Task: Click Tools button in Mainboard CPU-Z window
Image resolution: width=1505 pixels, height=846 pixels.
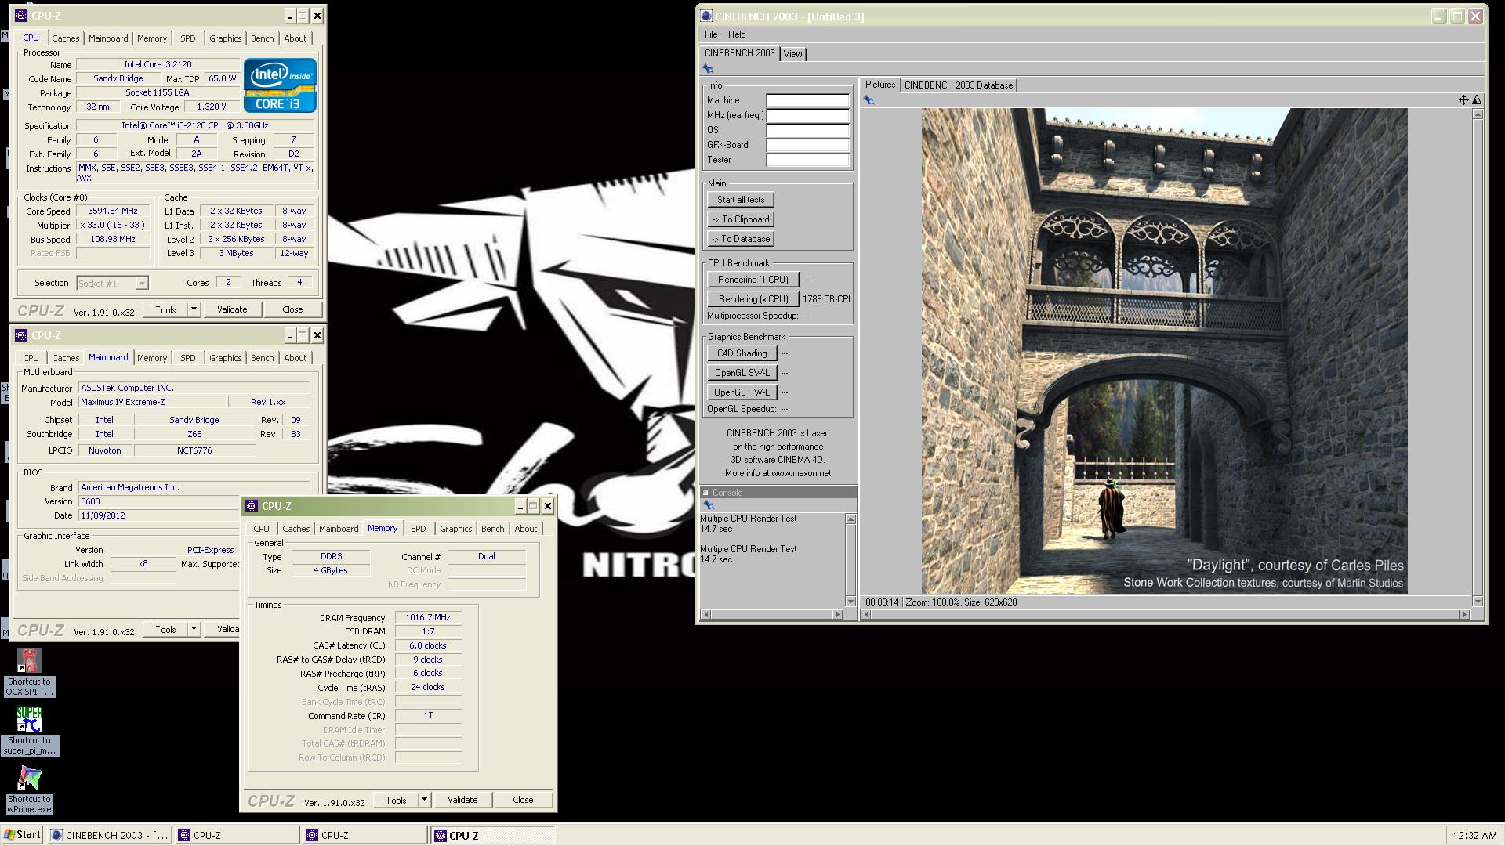Action: 166,629
